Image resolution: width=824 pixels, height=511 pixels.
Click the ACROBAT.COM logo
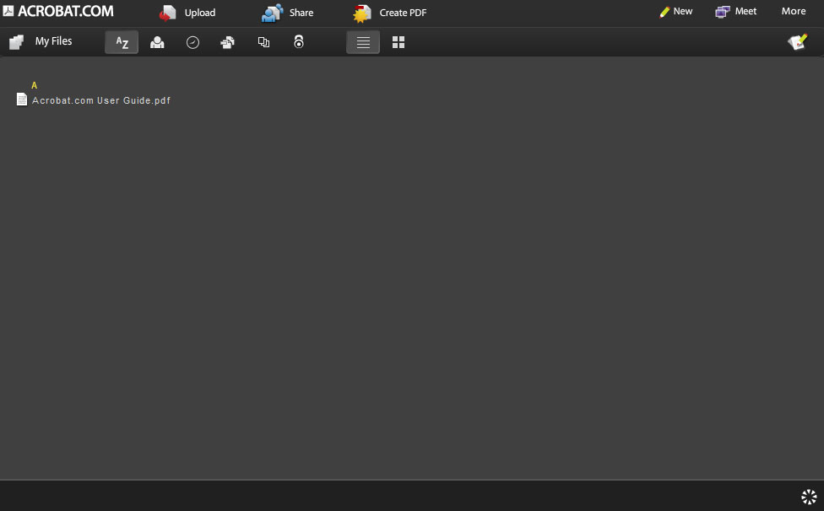click(58, 11)
